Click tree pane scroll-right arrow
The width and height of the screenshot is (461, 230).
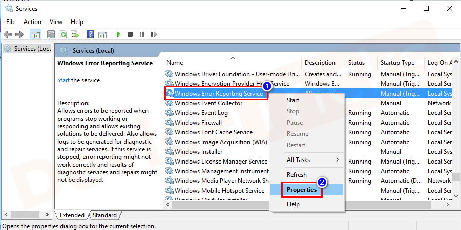coord(47,215)
